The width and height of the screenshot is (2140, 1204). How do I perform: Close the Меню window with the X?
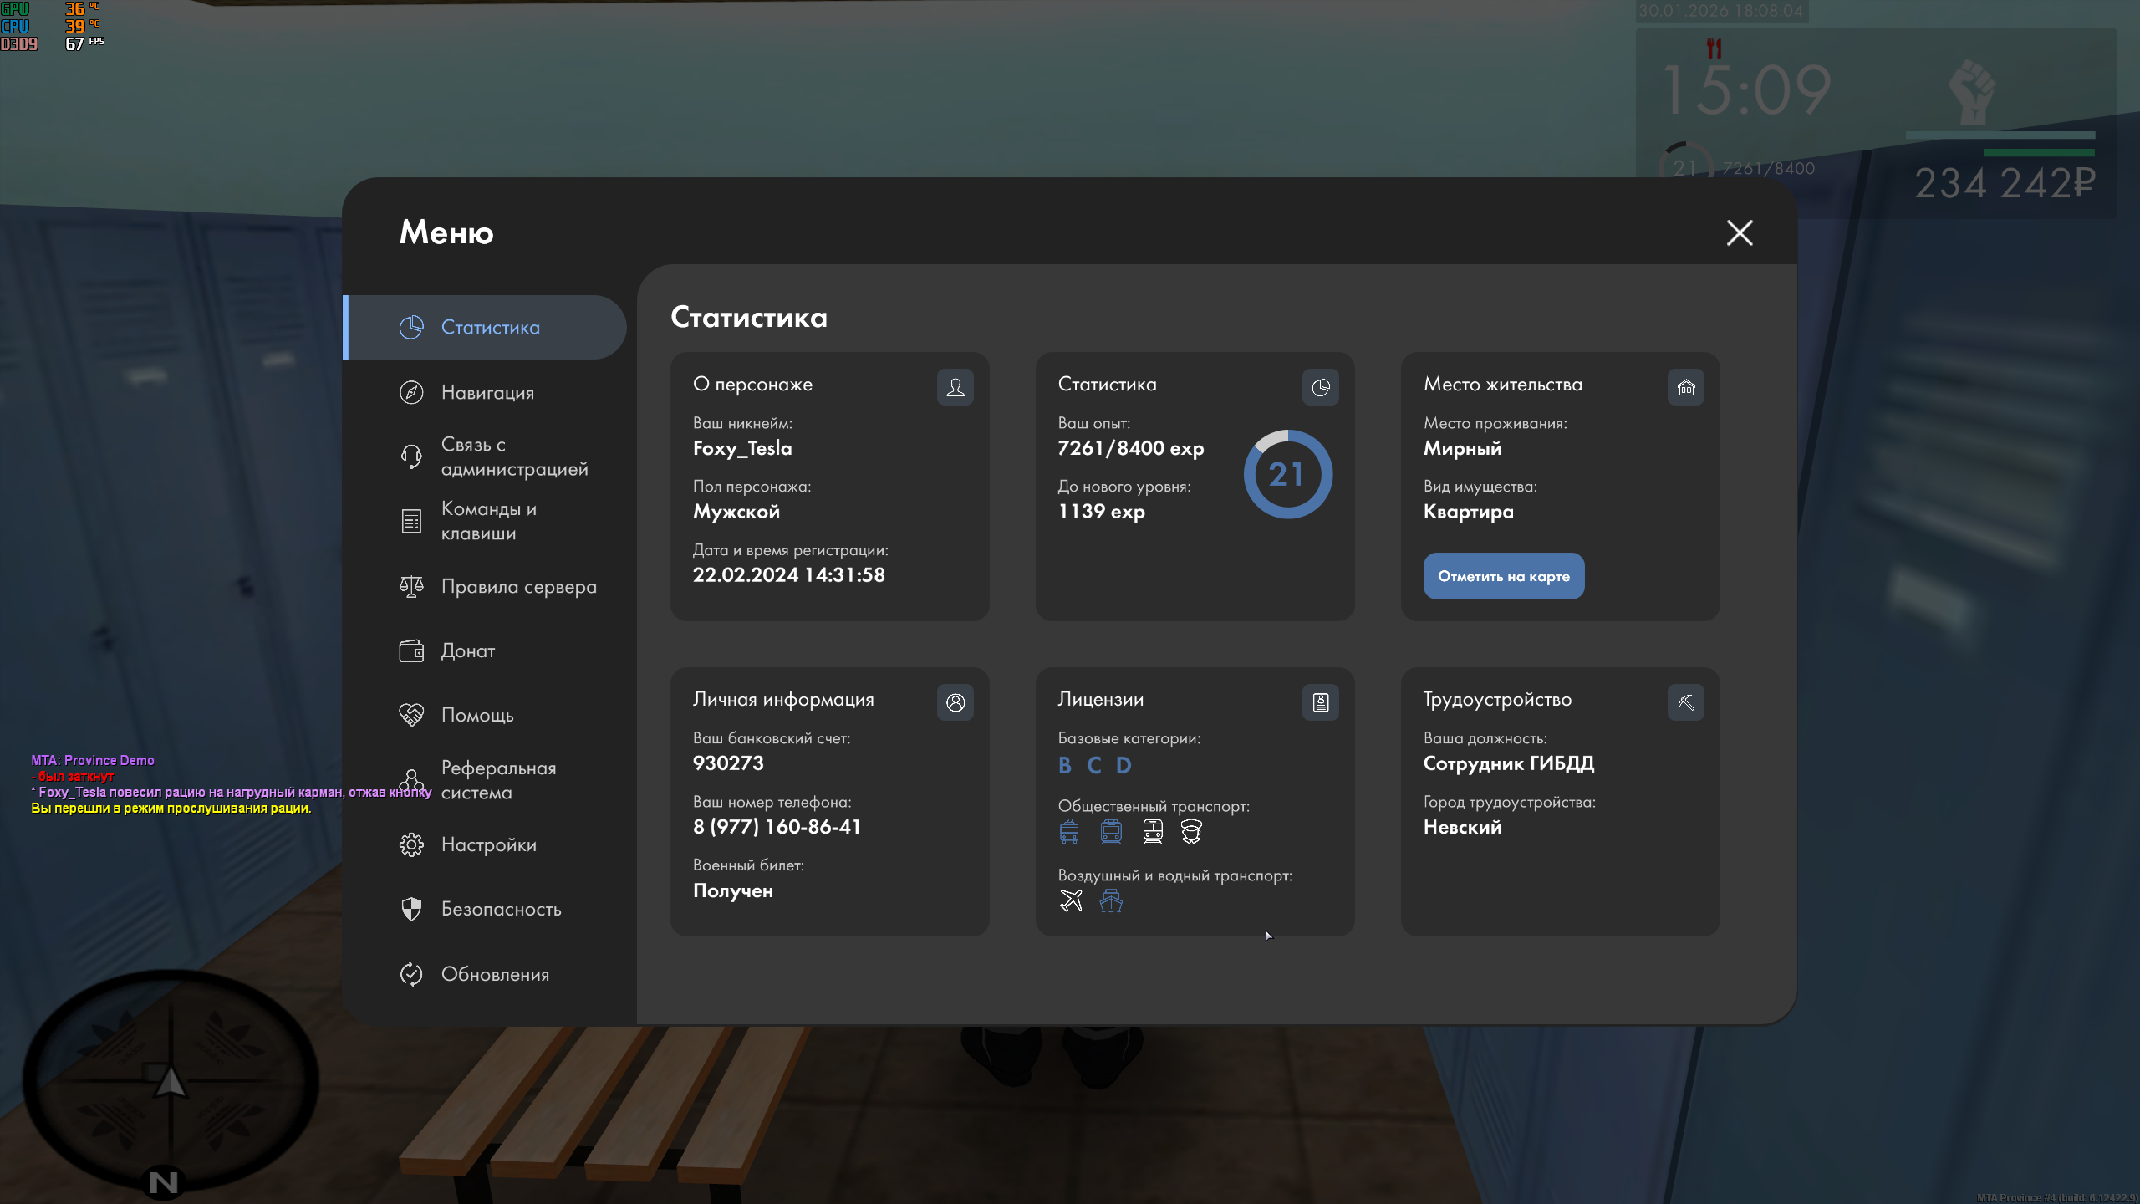[1740, 232]
